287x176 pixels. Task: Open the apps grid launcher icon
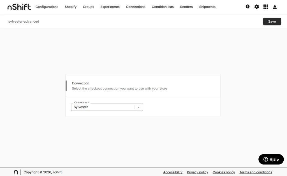[x=265, y=6]
